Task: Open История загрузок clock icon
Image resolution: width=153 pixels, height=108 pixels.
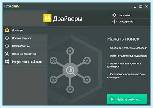Action: (x=7, y=38)
